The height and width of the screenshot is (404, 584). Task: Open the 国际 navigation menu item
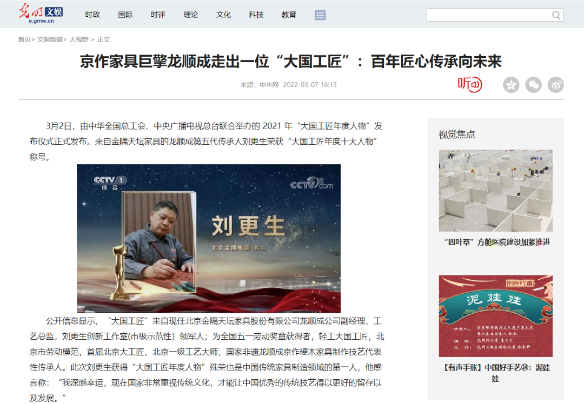tap(125, 15)
